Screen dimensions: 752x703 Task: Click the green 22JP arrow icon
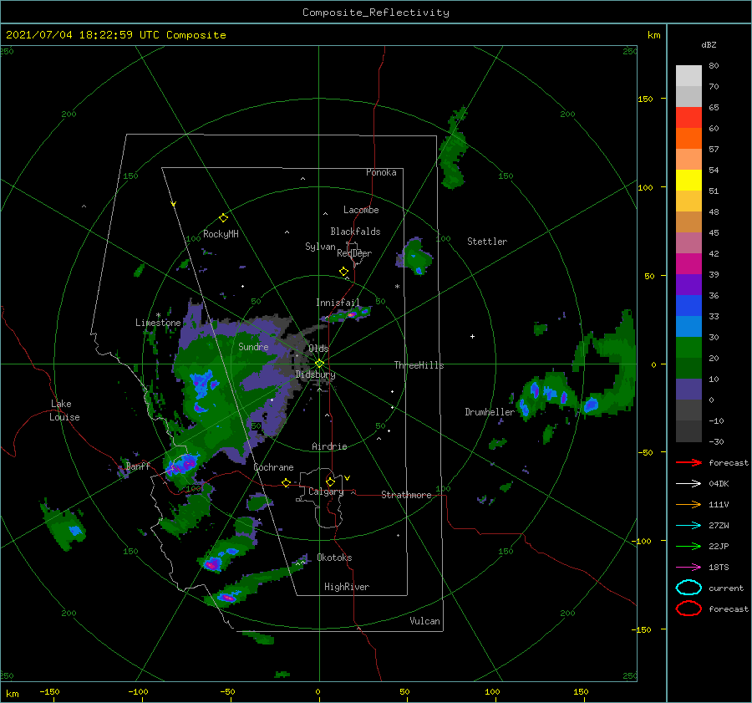point(688,546)
